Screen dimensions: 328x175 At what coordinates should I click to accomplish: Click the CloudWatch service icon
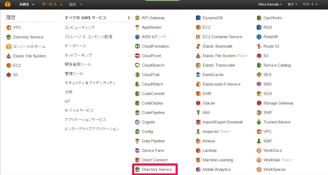(x=137, y=84)
